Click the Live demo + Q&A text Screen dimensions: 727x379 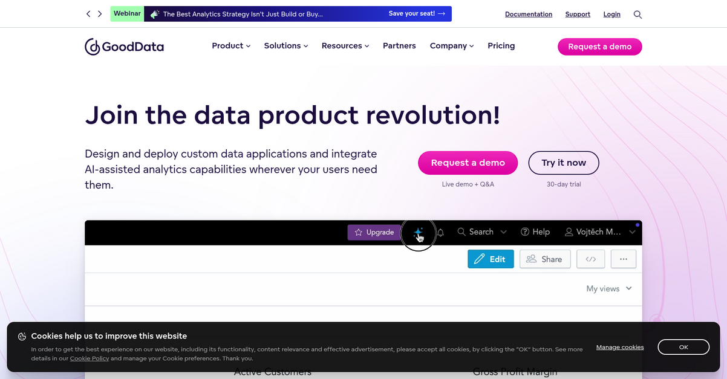point(468,184)
